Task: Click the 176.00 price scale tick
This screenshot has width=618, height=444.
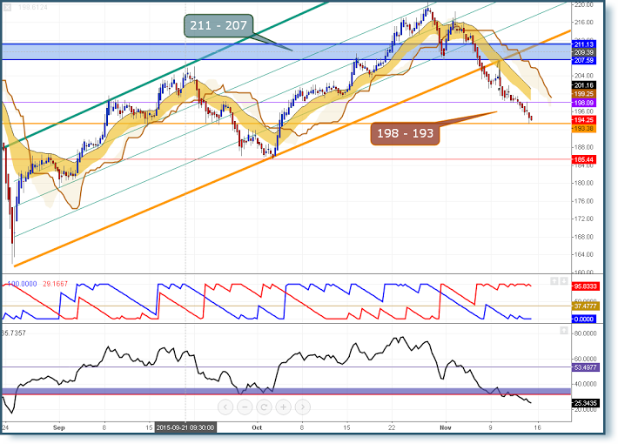Action: pos(584,201)
